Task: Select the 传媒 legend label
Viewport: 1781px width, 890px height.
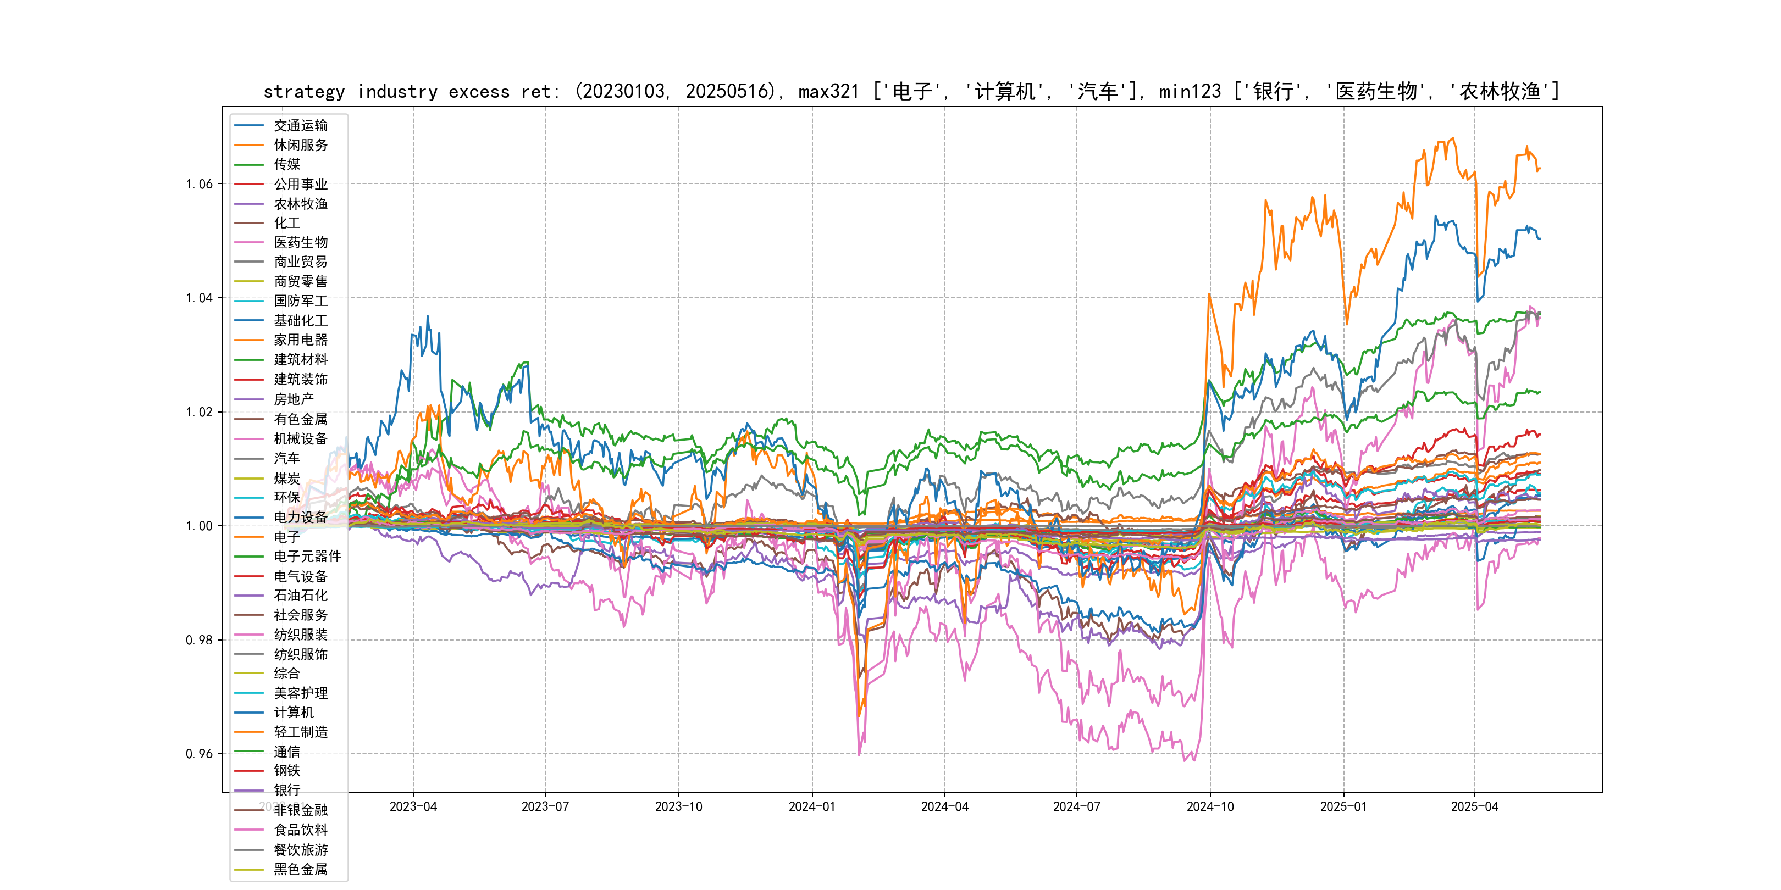Action: point(287,164)
